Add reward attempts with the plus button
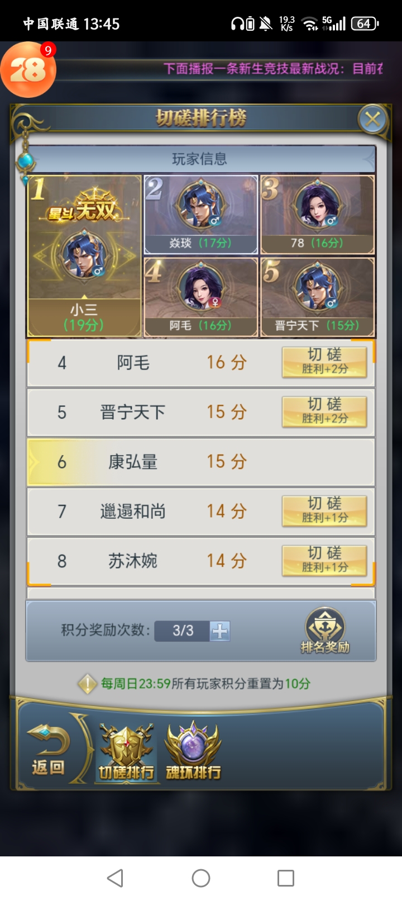The image size is (402, 900). (x=220, y=631)
